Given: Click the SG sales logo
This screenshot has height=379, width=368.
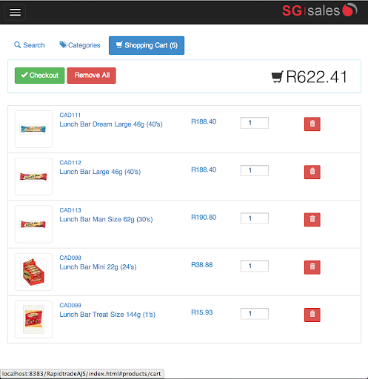Looking at the screenshot, I should point(319,10).
